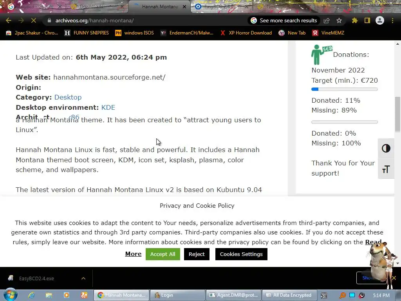Click the red speaker tray icon
This screenshot has width=401, height=301.
(361, 296)
